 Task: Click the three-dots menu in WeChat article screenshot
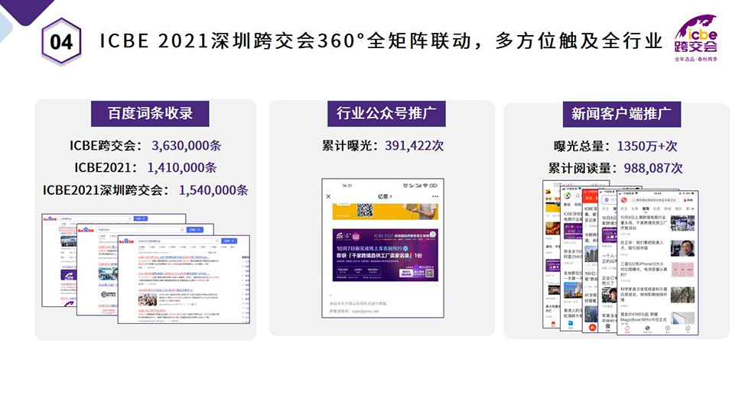(x=435, y=196)
